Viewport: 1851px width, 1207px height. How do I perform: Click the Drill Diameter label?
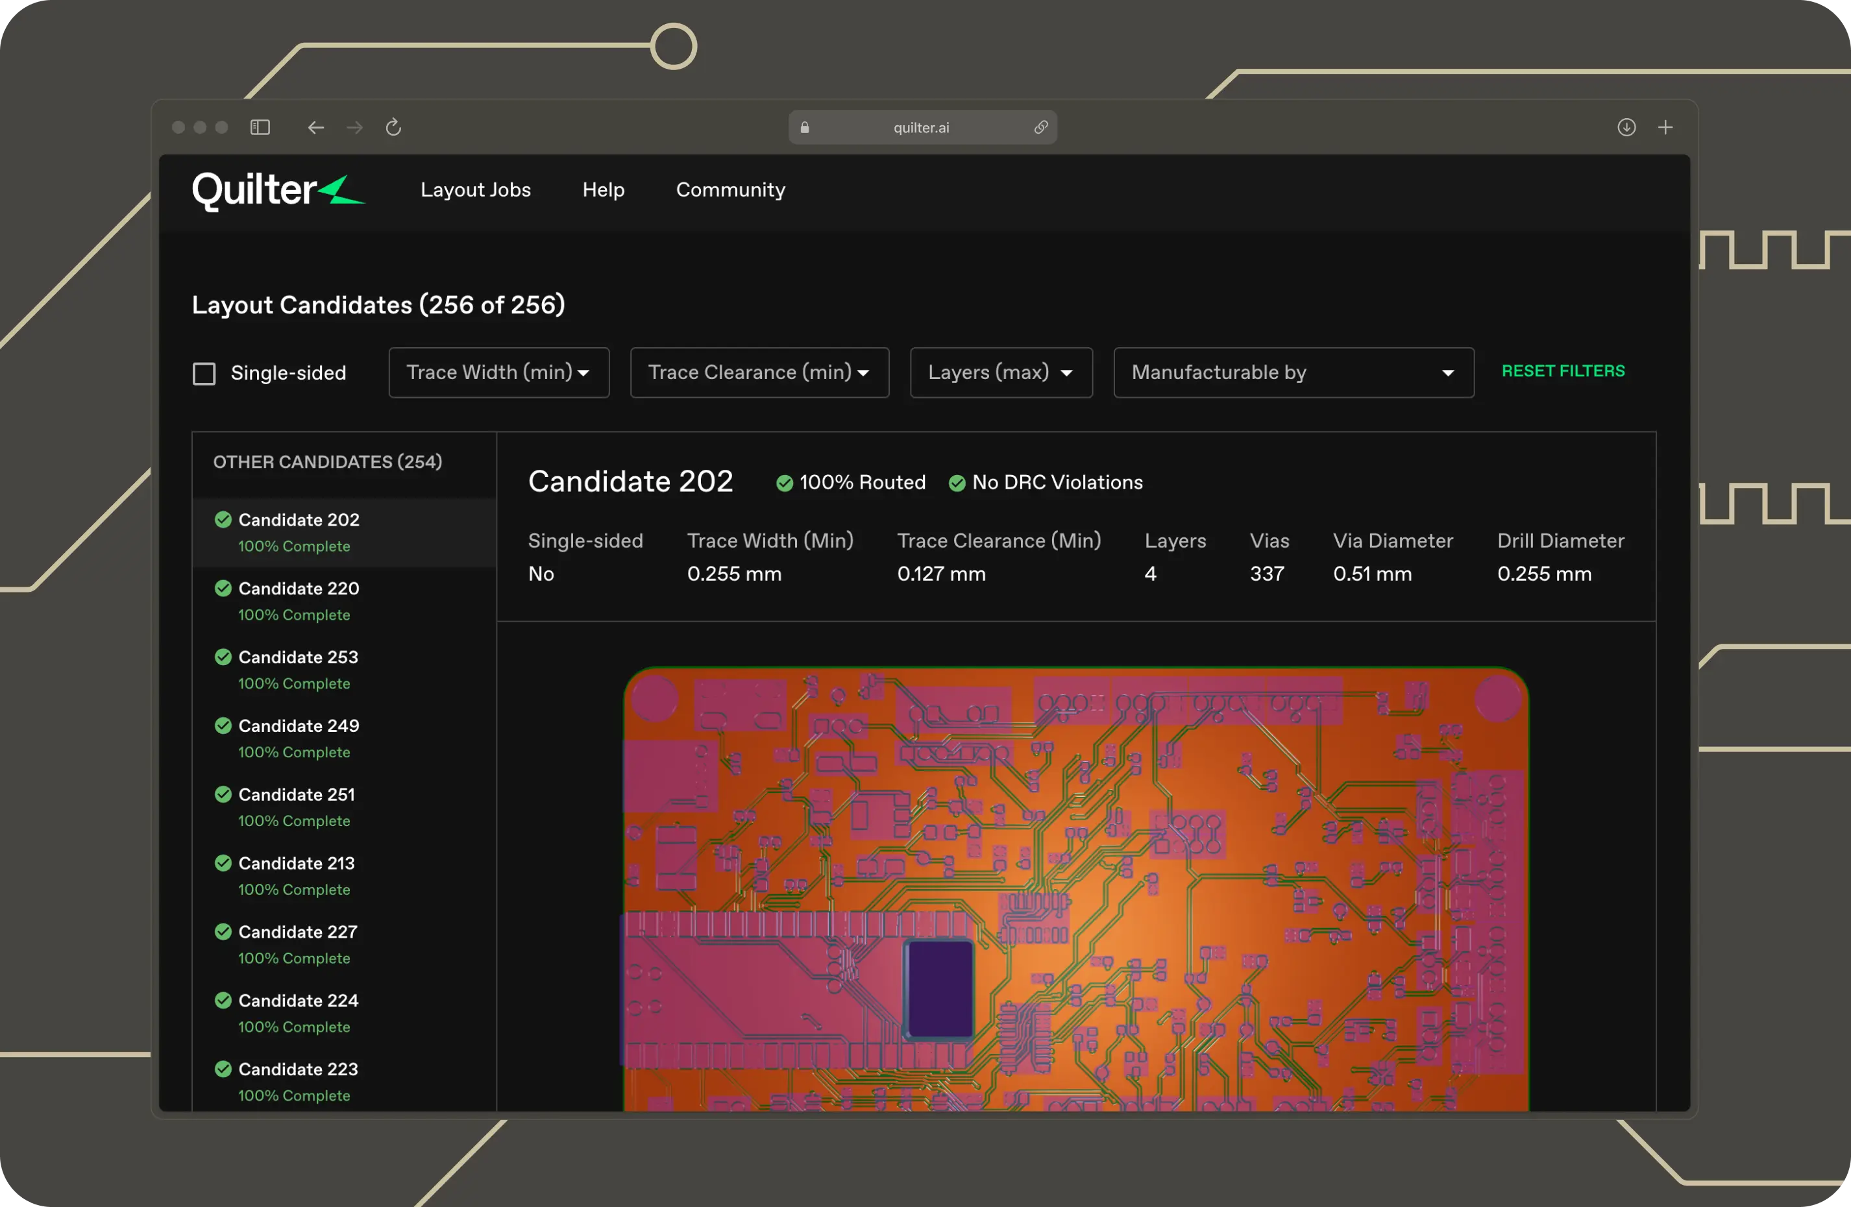[1561, 541]
